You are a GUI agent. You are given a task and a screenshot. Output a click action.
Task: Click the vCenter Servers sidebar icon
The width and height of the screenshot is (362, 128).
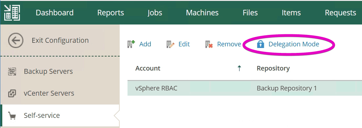click(12, 93)
